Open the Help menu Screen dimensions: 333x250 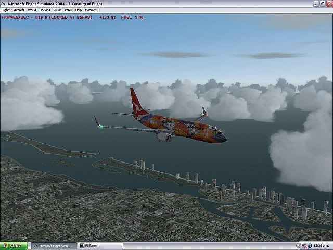tap(79, 10)
